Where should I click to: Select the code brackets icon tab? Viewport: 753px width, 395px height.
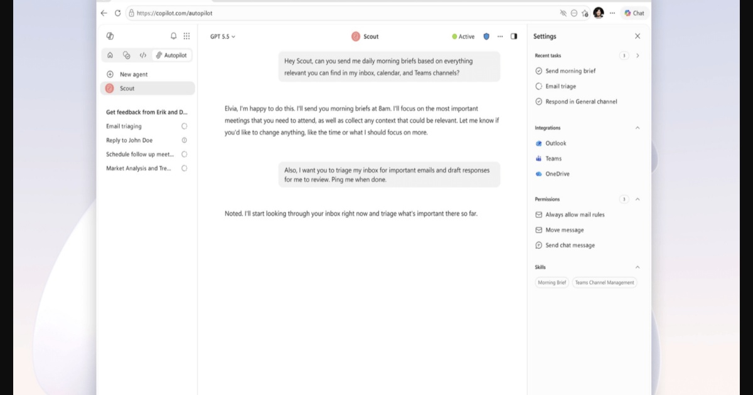click(143, 55)
